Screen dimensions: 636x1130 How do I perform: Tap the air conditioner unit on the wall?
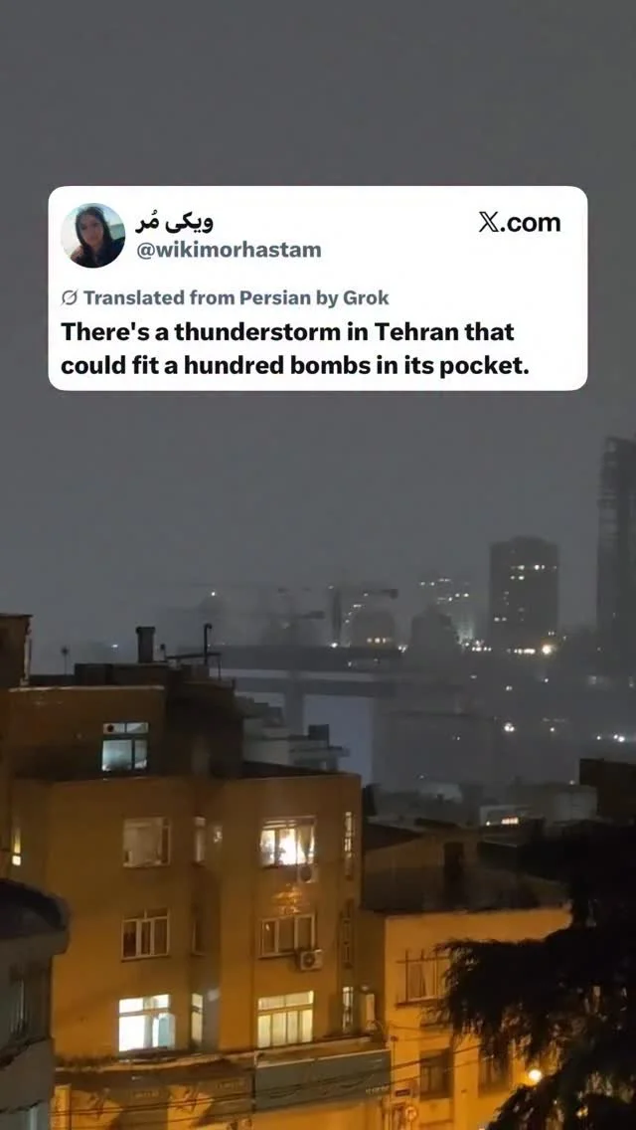(310, 959)
